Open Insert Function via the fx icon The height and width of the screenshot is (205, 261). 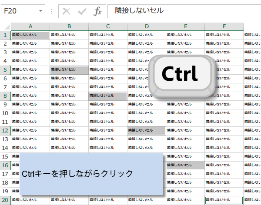tap(98, 11)
